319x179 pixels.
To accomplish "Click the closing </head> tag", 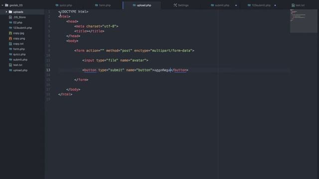I will tap(73, 36).
